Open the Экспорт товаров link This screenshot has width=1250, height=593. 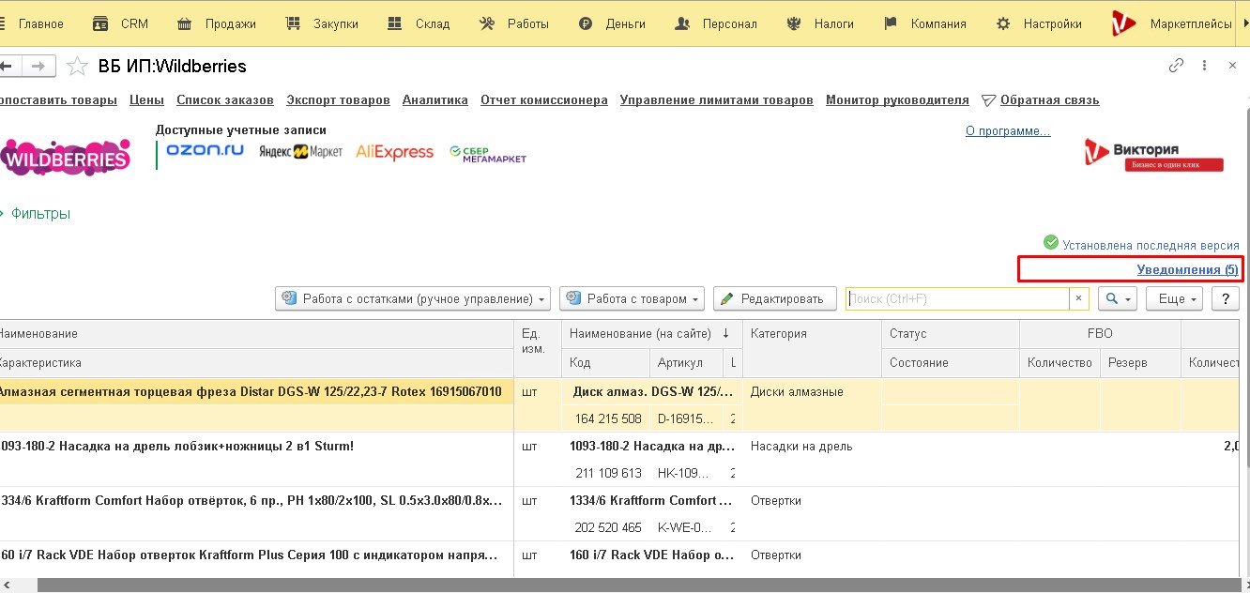point(338,100)
